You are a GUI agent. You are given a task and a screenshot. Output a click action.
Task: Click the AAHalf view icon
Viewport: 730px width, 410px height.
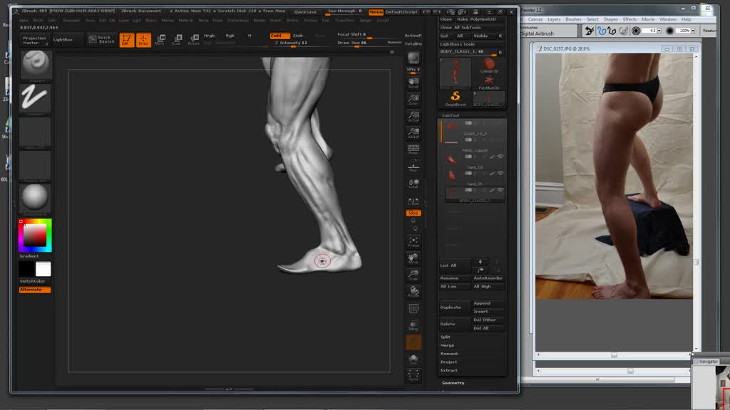click(x=413, y=133)
